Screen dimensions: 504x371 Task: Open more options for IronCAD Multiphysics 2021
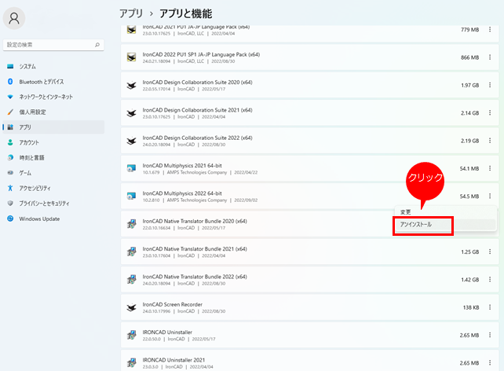pos(489,168)
